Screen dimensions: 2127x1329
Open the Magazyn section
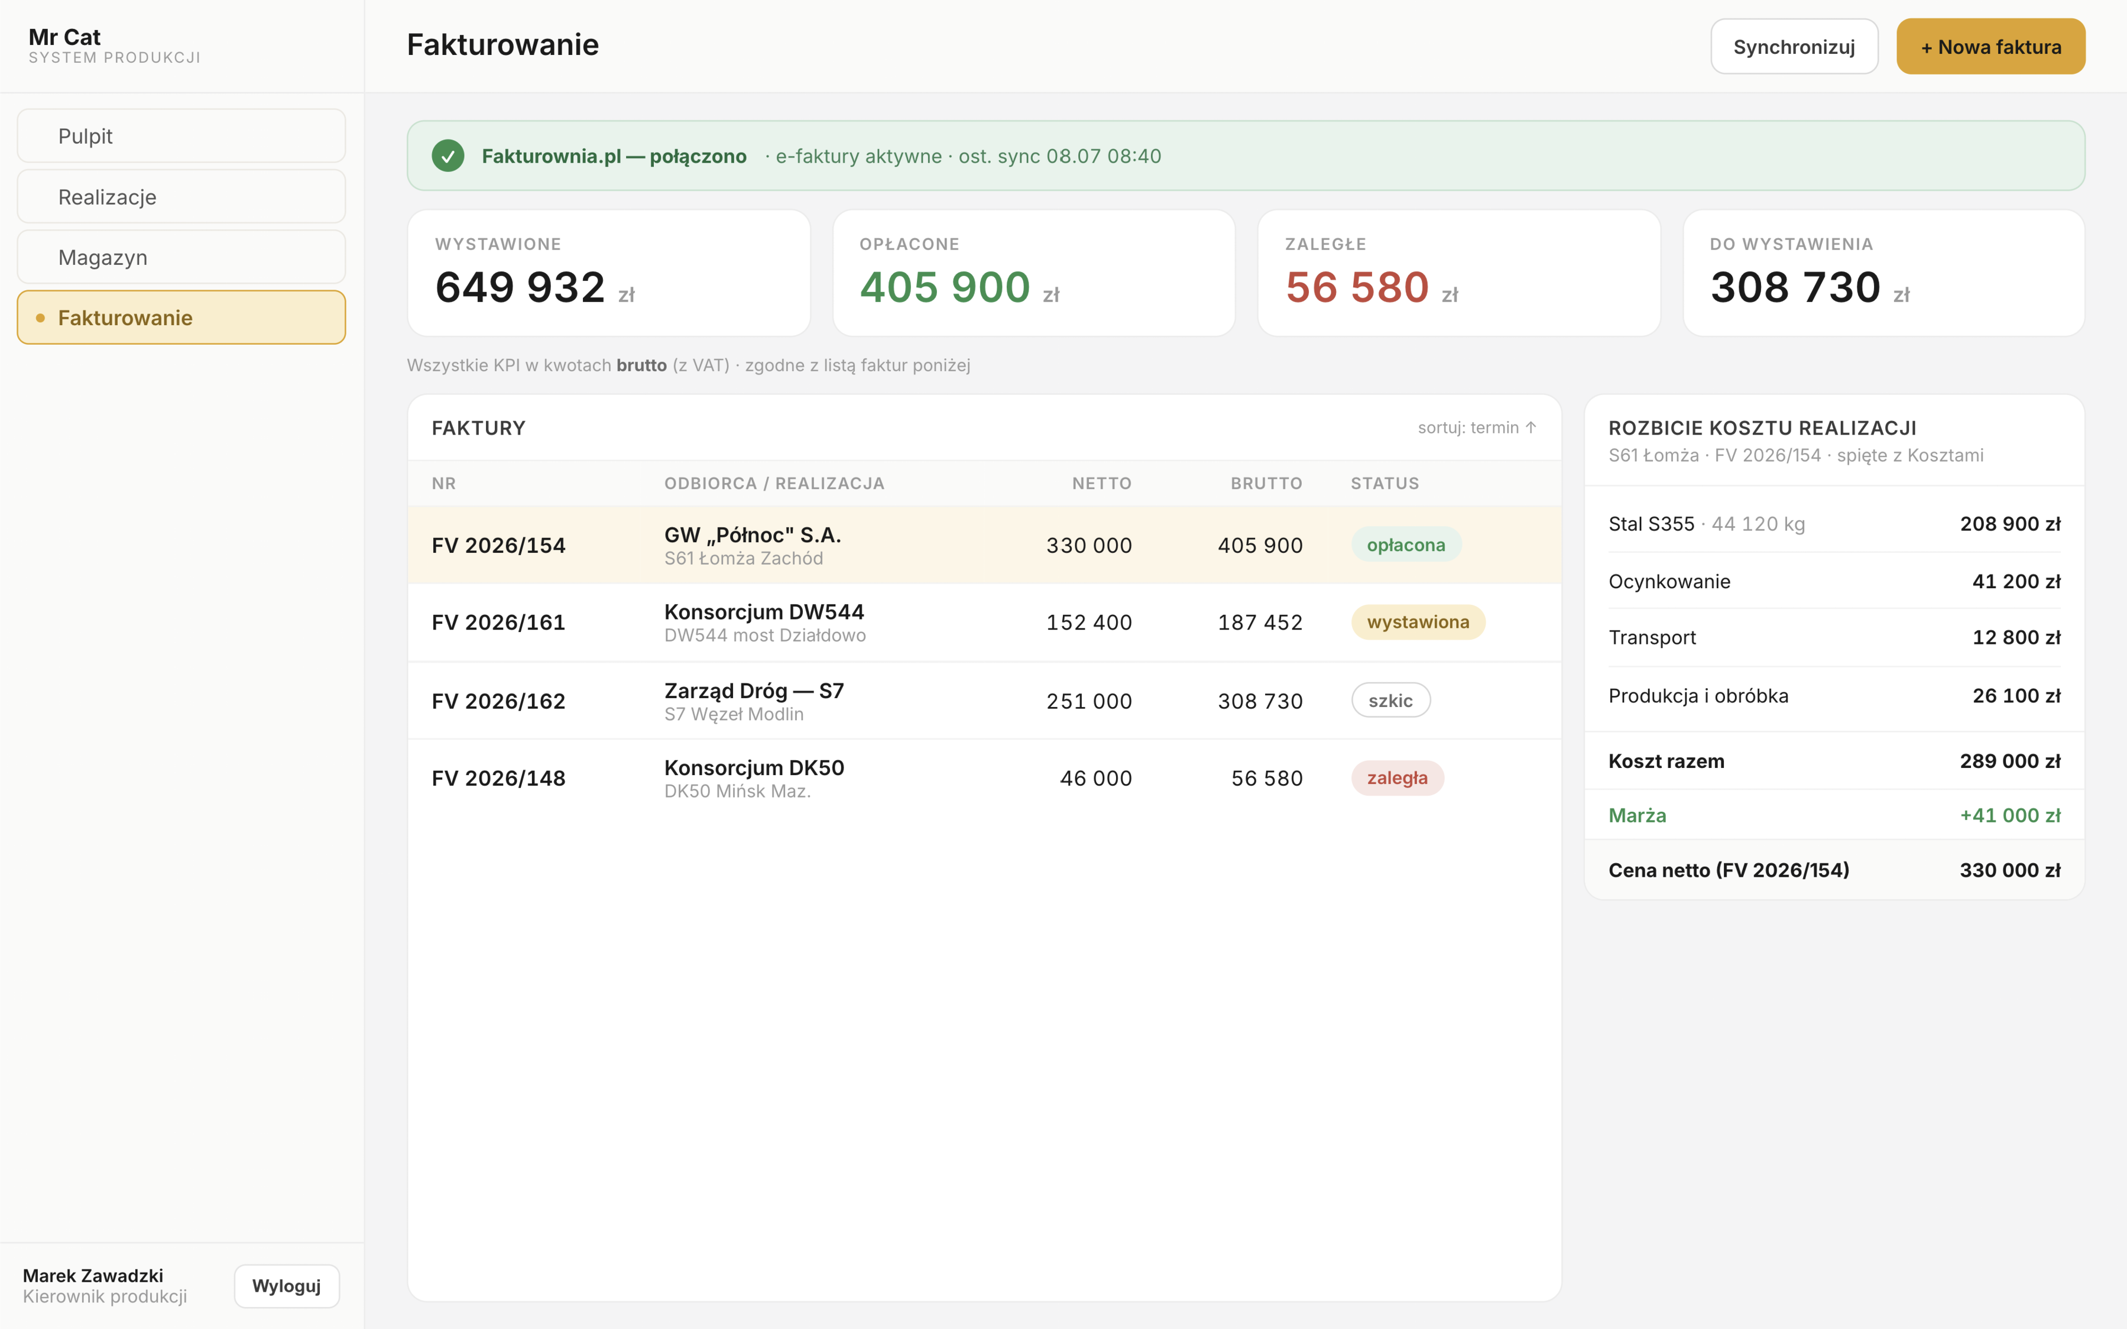click(x=181, y=258)
